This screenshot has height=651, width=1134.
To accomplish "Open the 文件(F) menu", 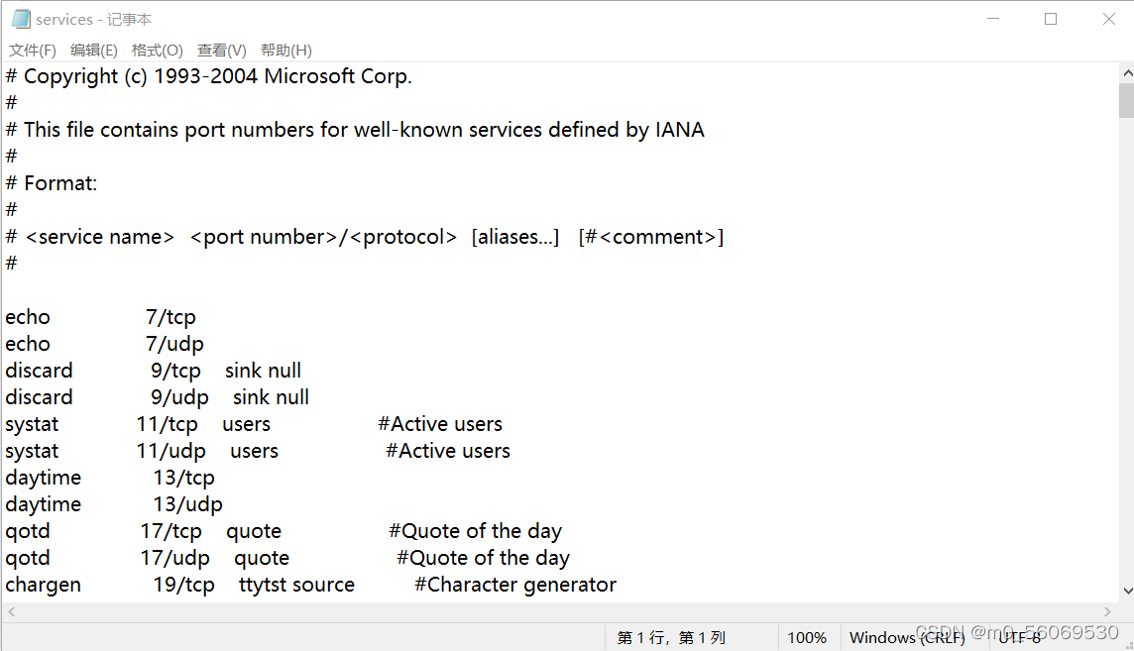I will click(32, 51).
